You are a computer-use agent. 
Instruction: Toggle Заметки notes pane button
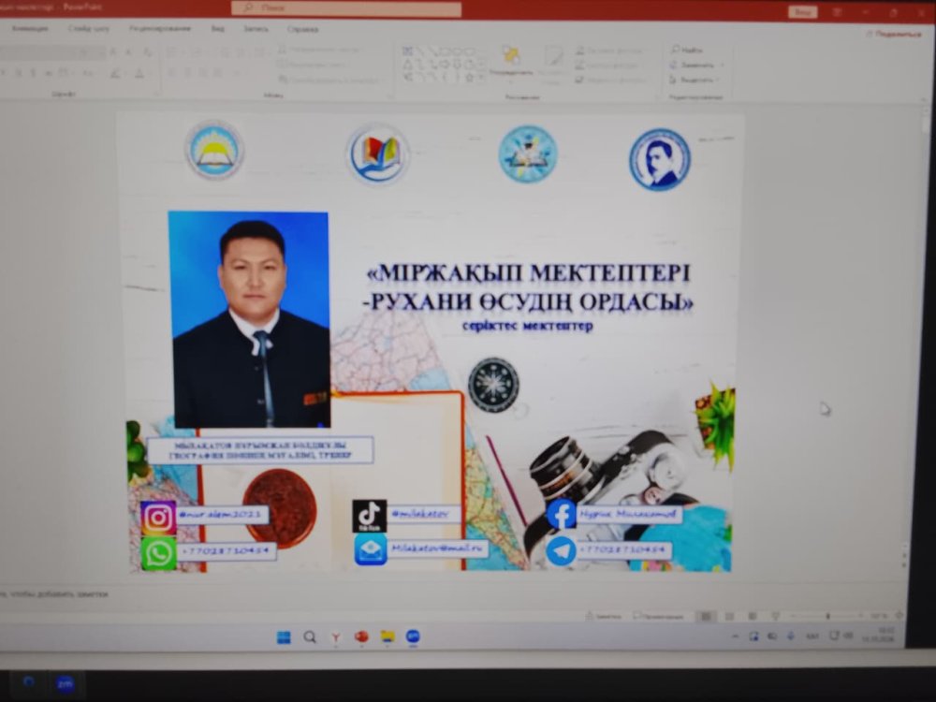(604, 616)
